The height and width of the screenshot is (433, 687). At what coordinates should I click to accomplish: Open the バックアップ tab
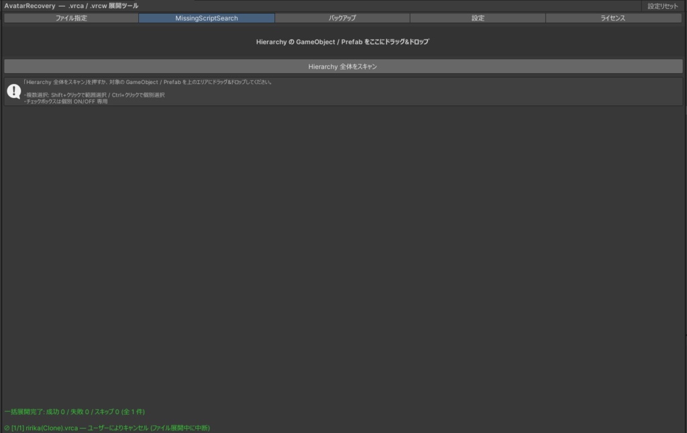(342, 18)
